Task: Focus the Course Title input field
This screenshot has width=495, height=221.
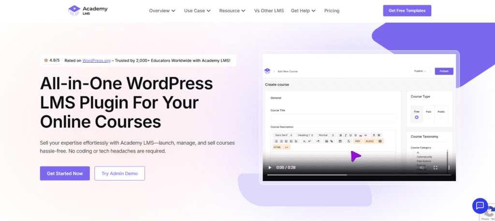Action: click(x=333, y=117)
